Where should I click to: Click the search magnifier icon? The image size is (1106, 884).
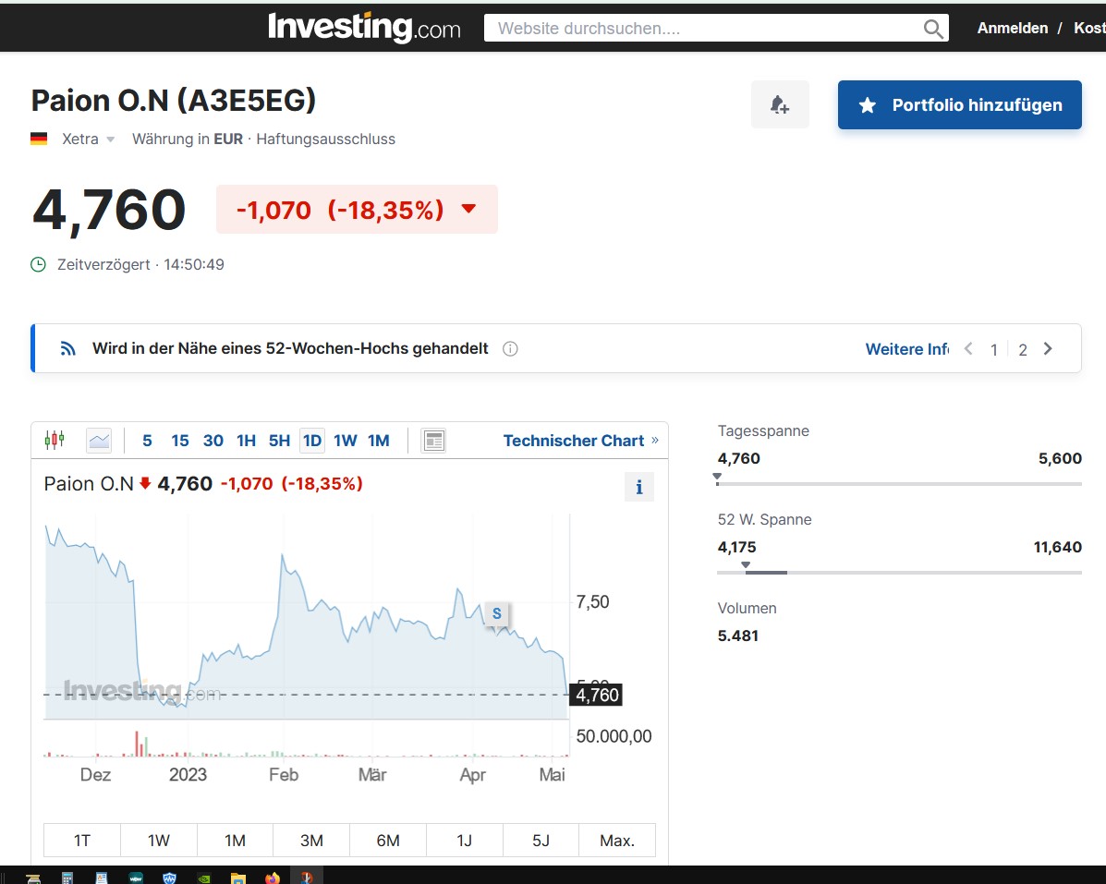click(x=933, y=29)
